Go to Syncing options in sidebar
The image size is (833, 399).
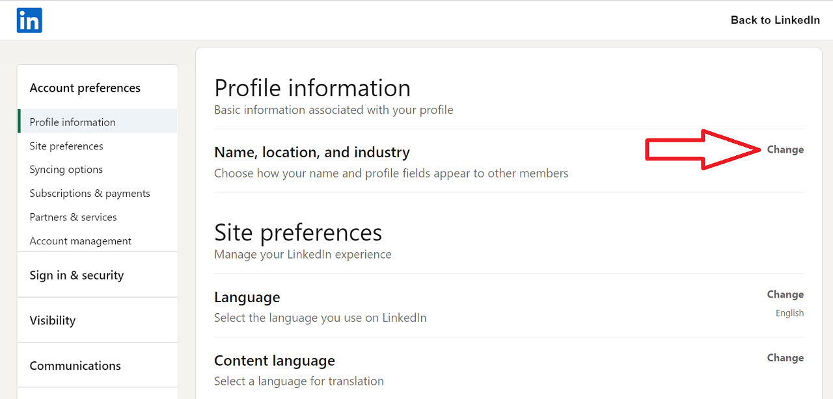pos(66,170)
